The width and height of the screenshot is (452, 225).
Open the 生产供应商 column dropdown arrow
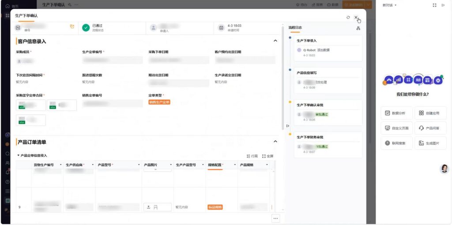click(93, 165)
